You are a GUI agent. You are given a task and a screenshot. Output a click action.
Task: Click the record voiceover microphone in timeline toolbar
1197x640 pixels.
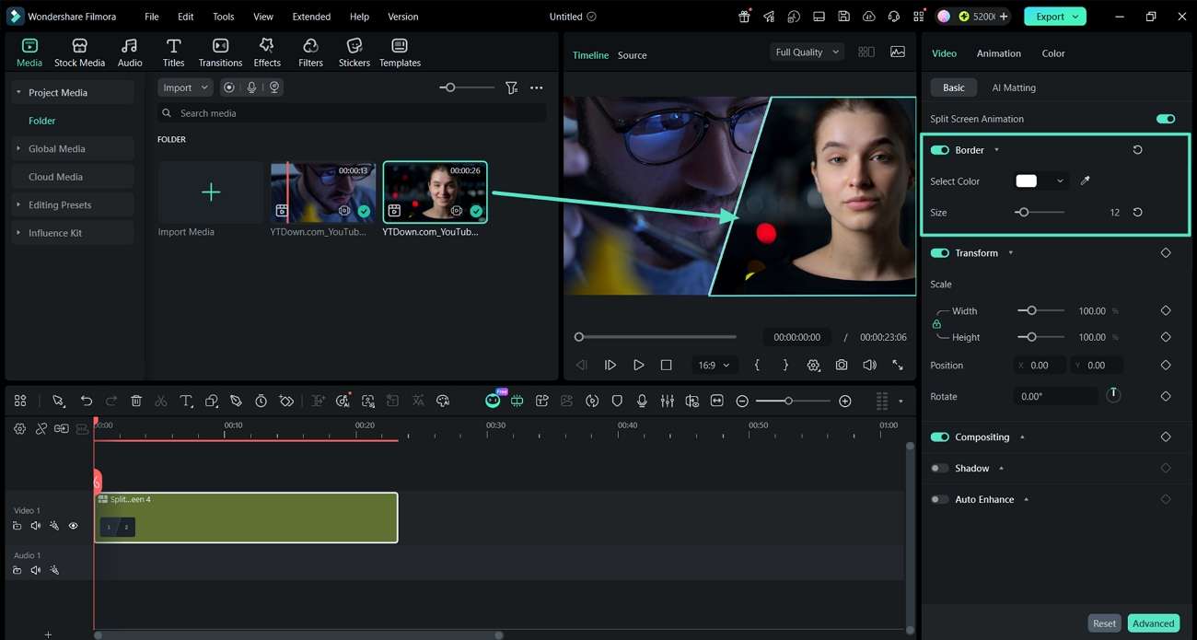click(x=642, y=401)
